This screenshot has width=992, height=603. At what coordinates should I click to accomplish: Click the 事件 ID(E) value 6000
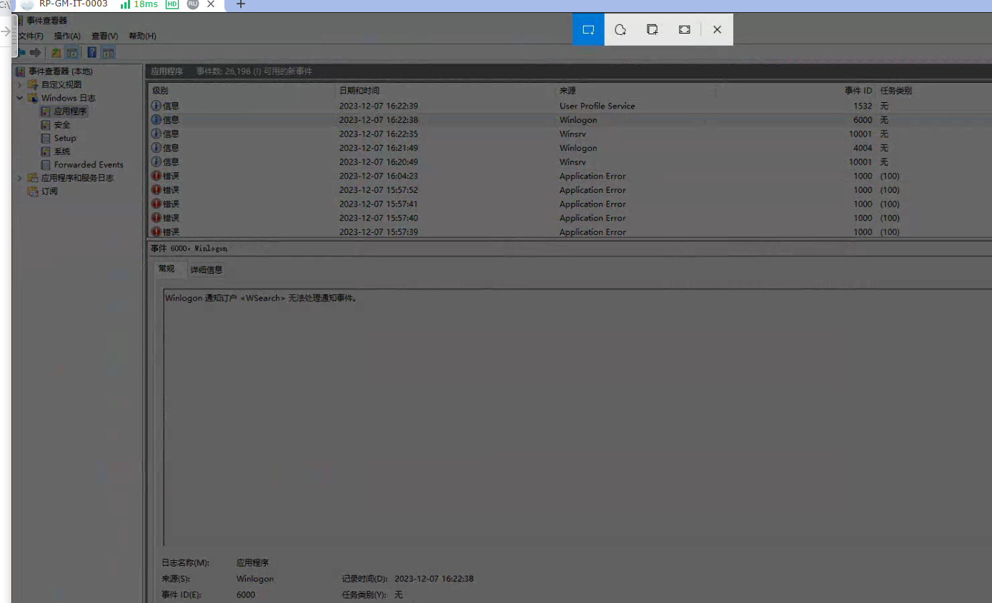coord(246,594)
